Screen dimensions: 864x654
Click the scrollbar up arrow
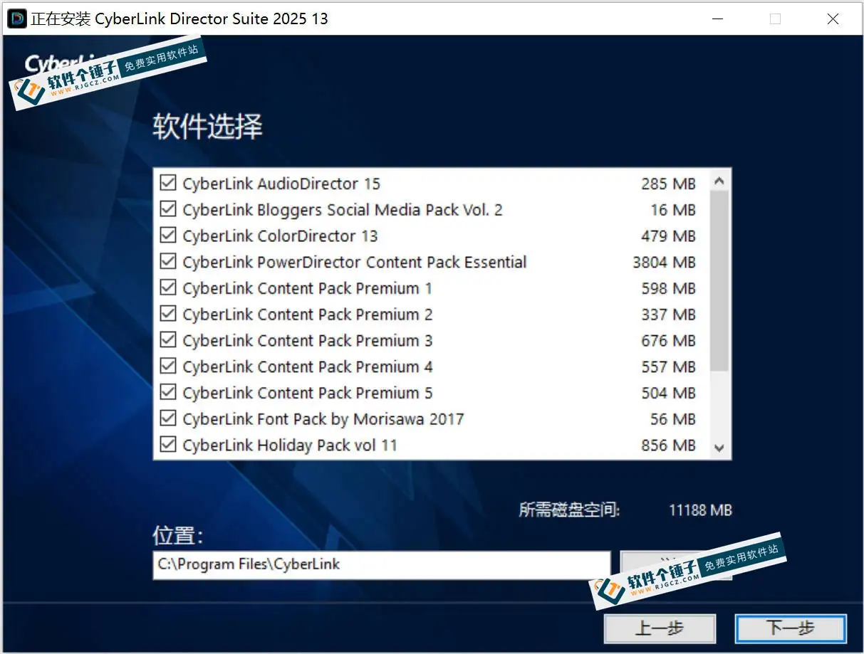(x=720, y=181)
